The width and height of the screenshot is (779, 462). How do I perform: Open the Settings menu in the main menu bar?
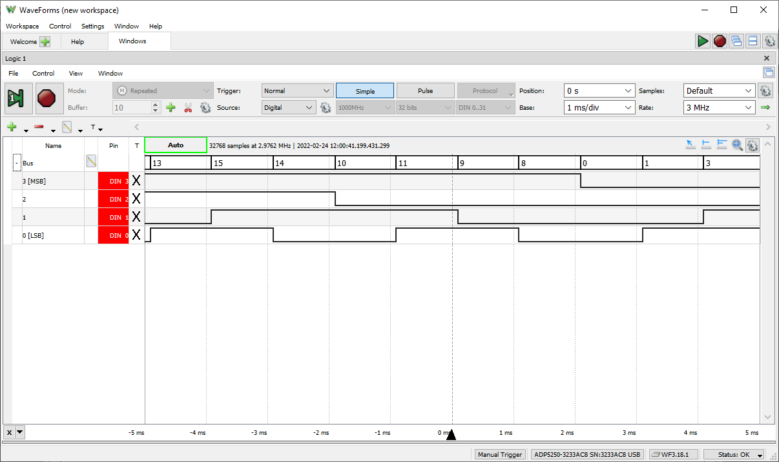coord(93,26)
